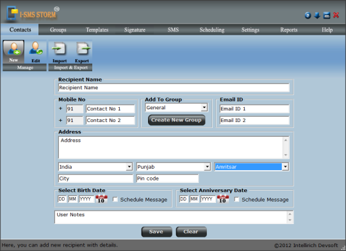Click the Address box scroll up arrow
Screen dimensions: 346x251
[x=286, y=140]
